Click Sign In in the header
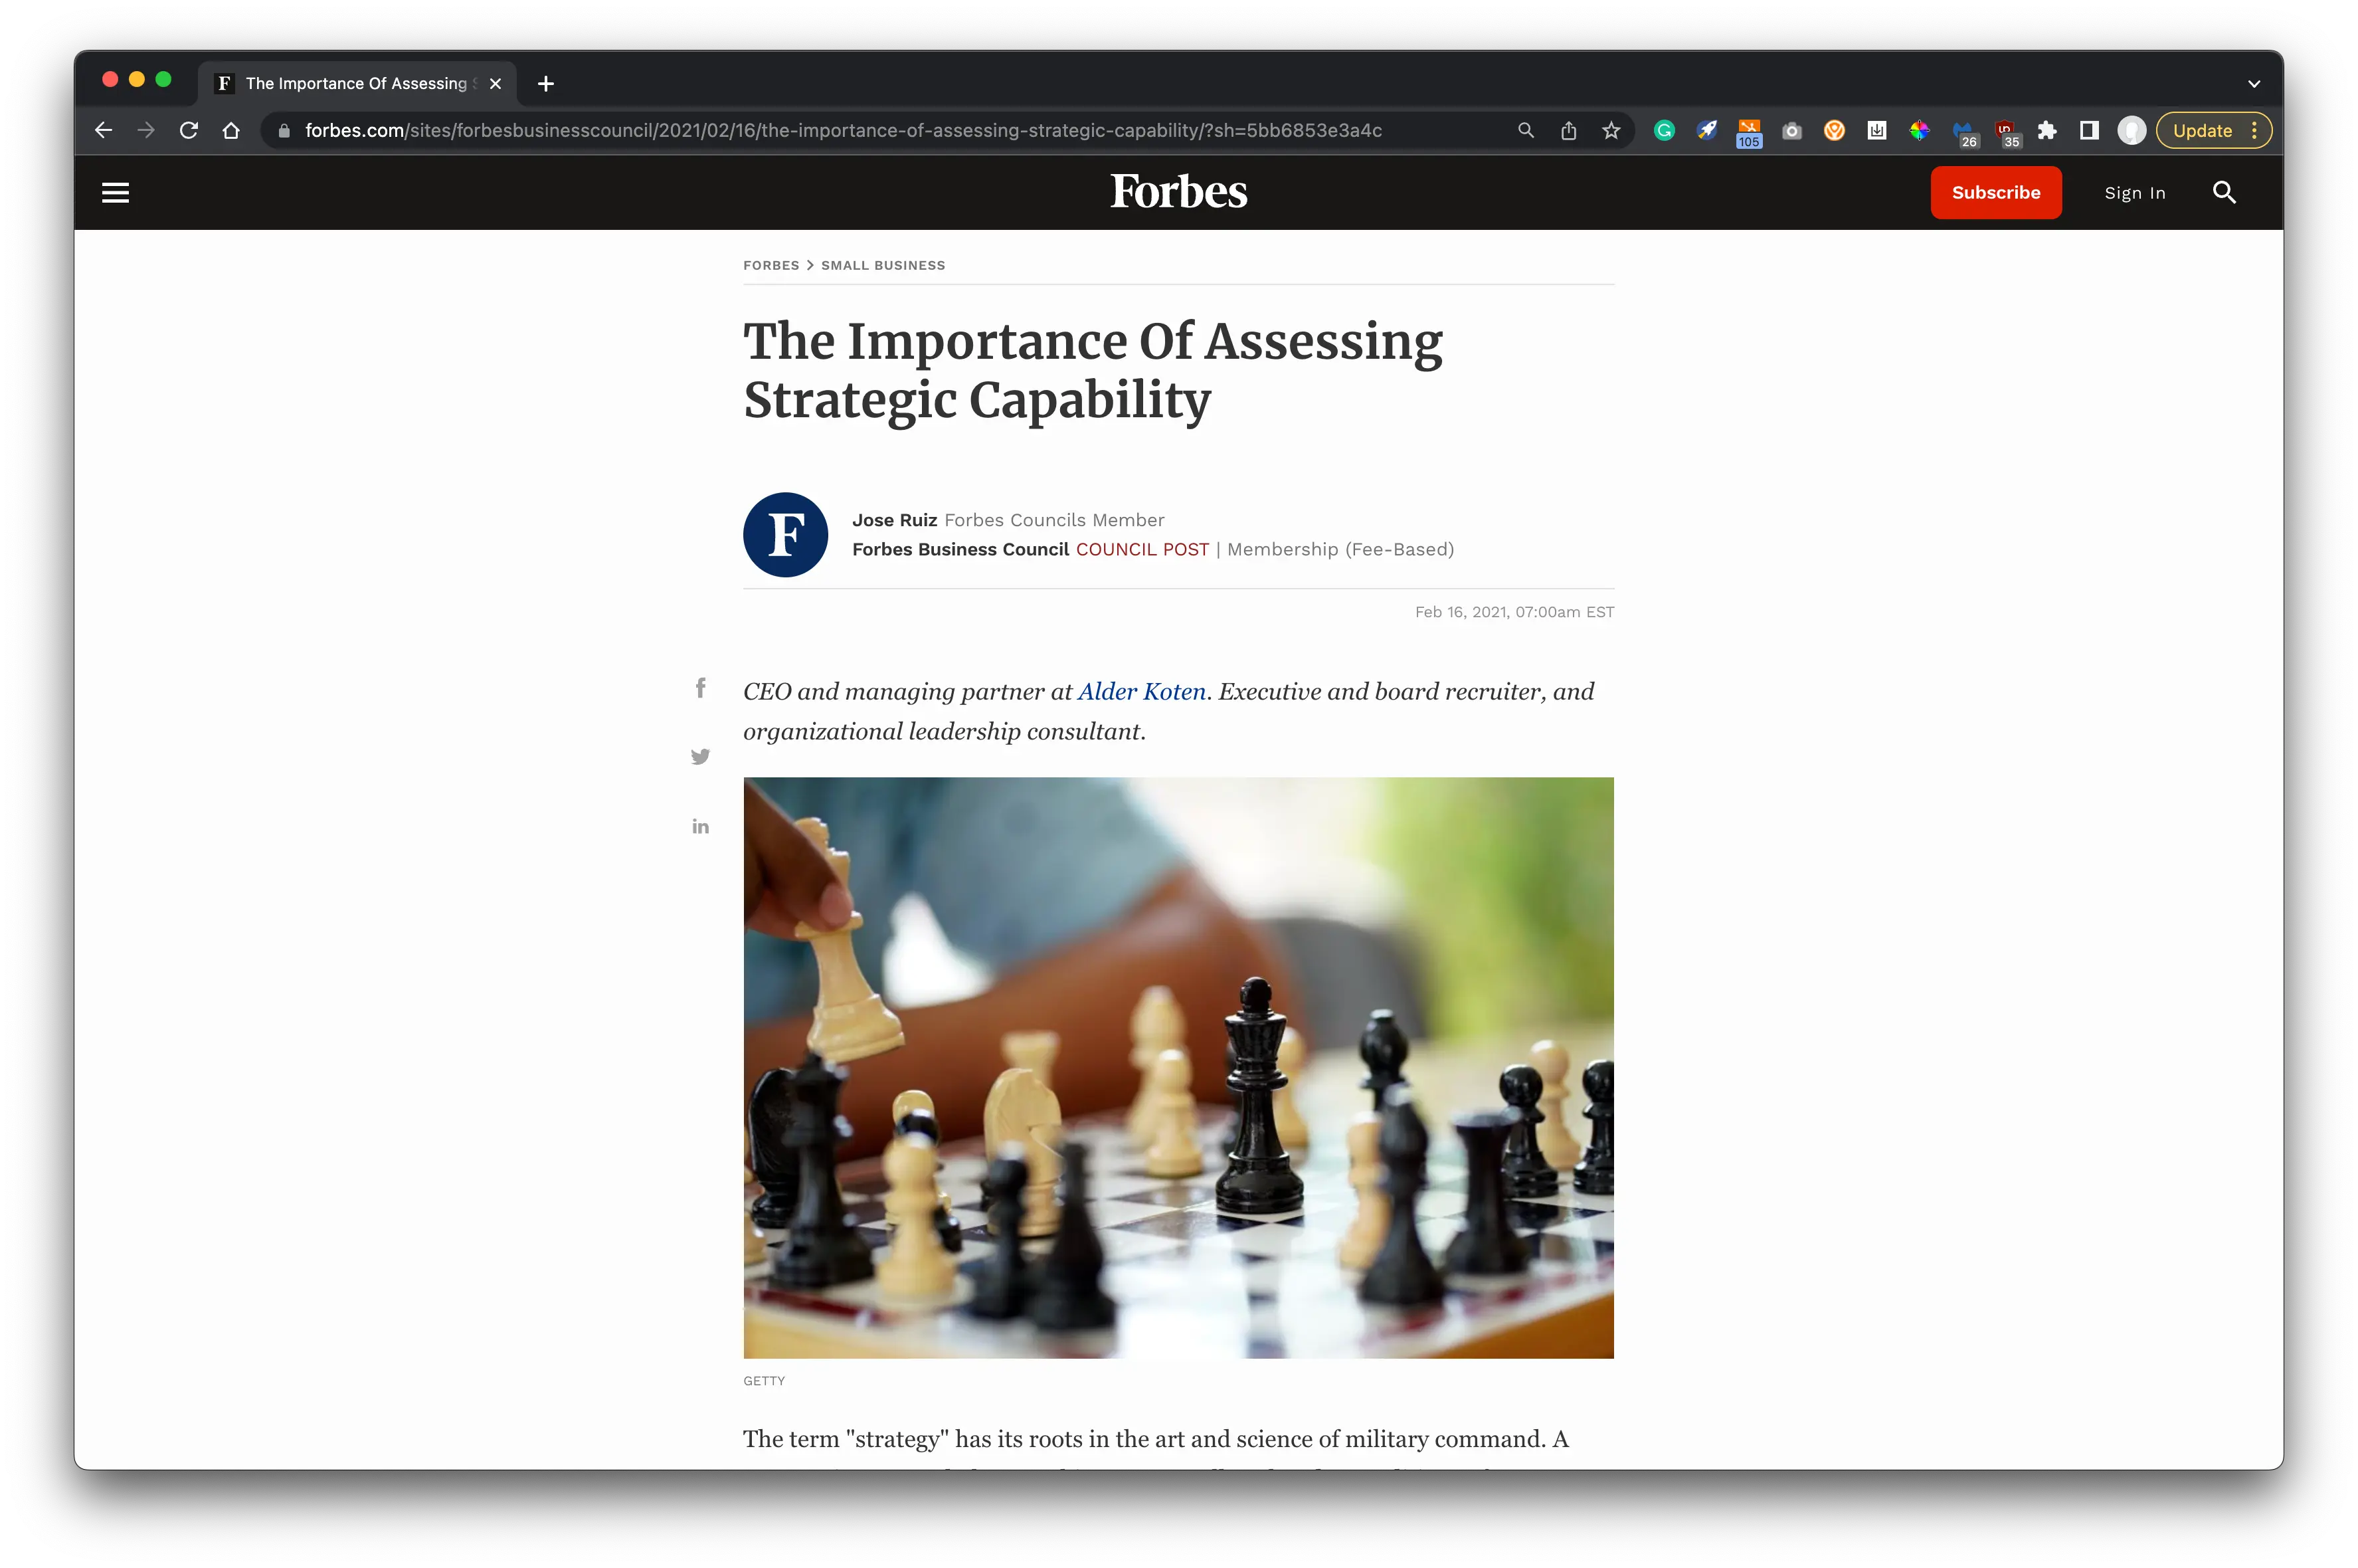Screen dimensions: 2358x1568 tap(2134, 193)
